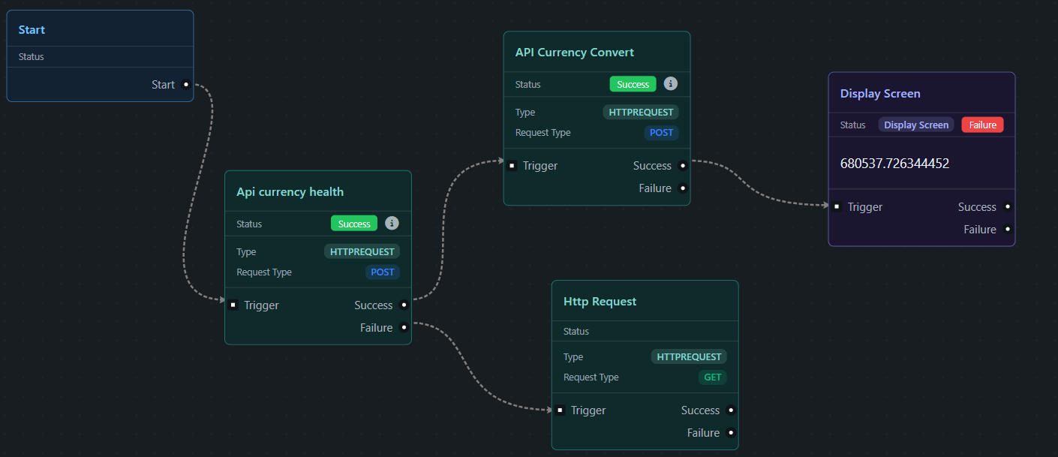Click Request Type label on Http Request node

(591, 377)
